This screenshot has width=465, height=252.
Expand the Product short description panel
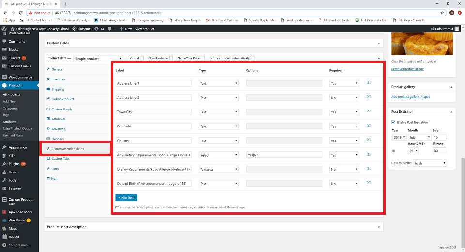[379, 227]
